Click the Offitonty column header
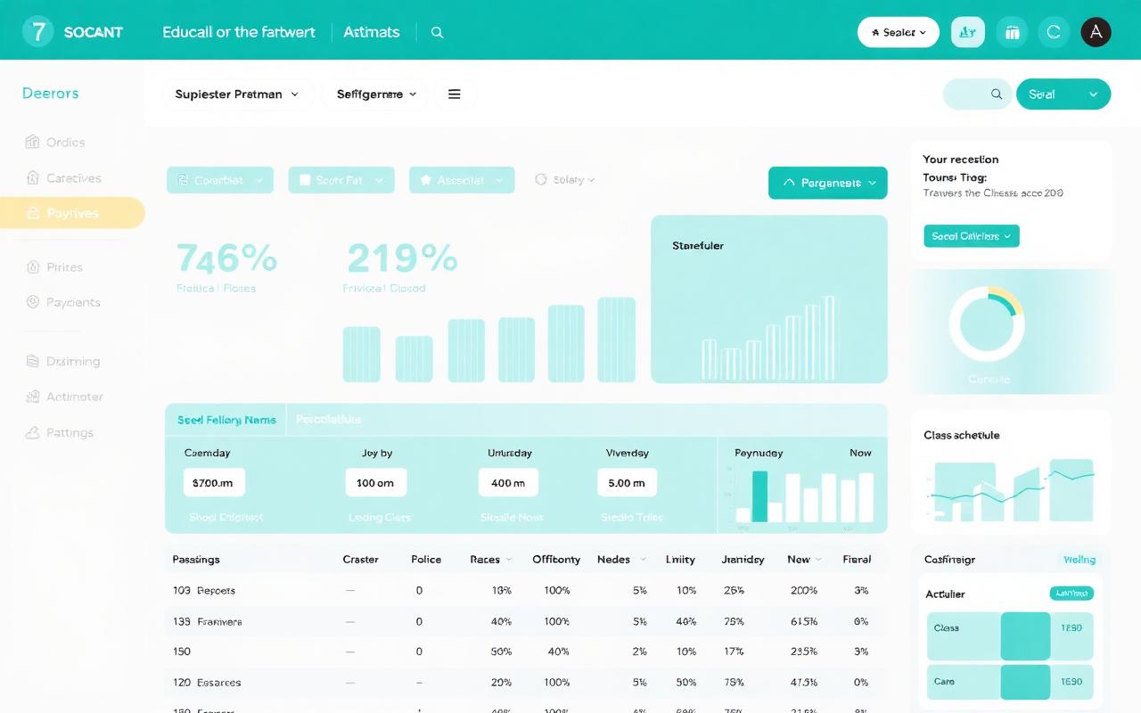This screenshot has width=1141, height=713. [556, 560]
